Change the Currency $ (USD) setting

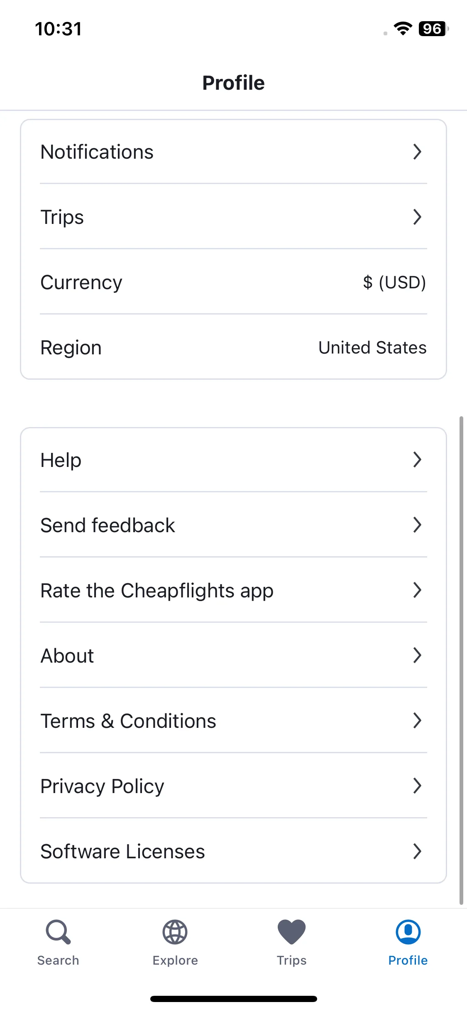(233, 282)
